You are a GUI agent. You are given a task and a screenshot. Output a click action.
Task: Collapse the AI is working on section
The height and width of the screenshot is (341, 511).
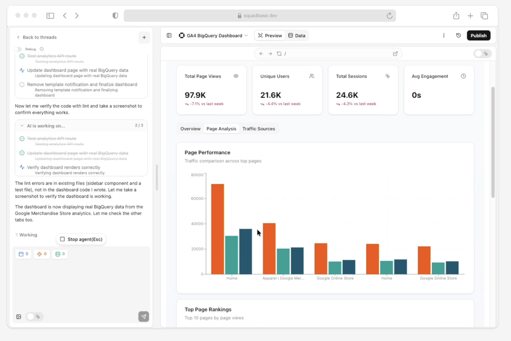22,126
